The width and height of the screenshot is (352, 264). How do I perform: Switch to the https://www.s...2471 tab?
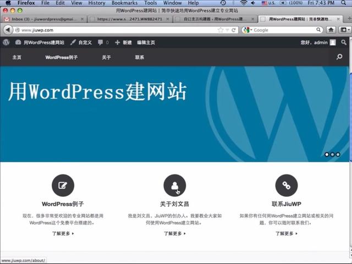[x=130, y=19]
